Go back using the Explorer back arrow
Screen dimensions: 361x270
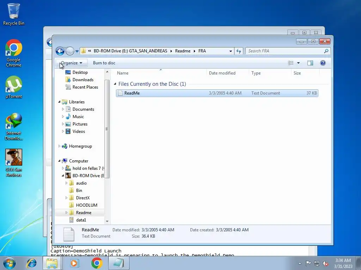pyautogui.click(x=60, y=51)
